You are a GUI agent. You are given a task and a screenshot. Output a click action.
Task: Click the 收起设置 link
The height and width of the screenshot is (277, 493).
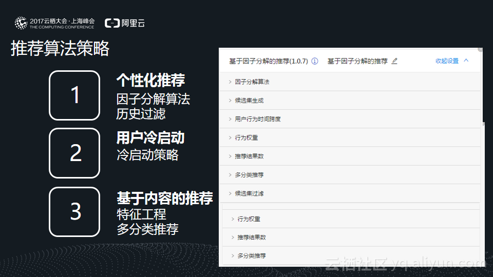(447, 61)
